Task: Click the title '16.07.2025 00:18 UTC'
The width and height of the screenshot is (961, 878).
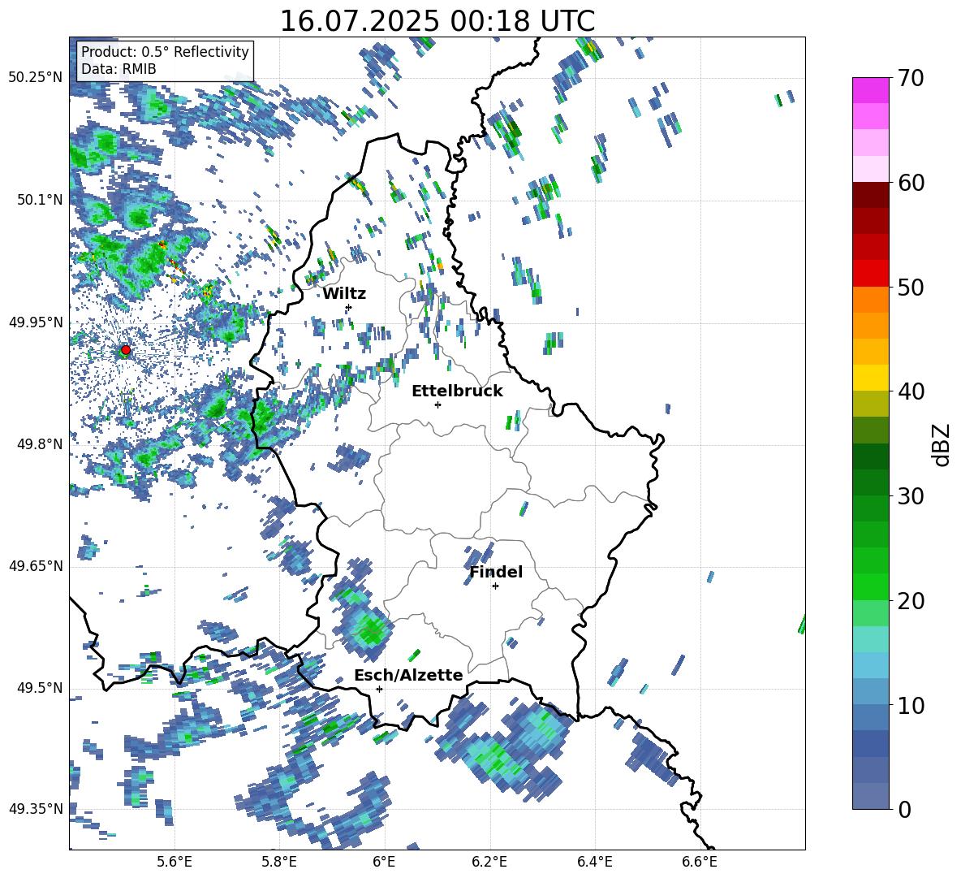Action: pos(437,20)
